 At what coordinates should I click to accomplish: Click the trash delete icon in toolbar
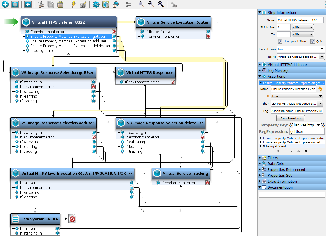[x=15, y=4]
